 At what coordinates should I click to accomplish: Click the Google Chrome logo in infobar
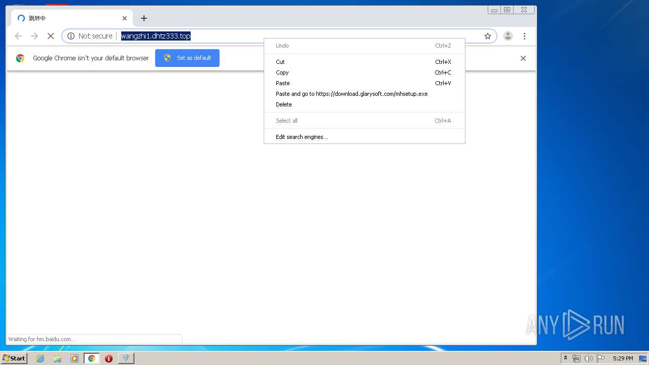click(x=20, y=58)
